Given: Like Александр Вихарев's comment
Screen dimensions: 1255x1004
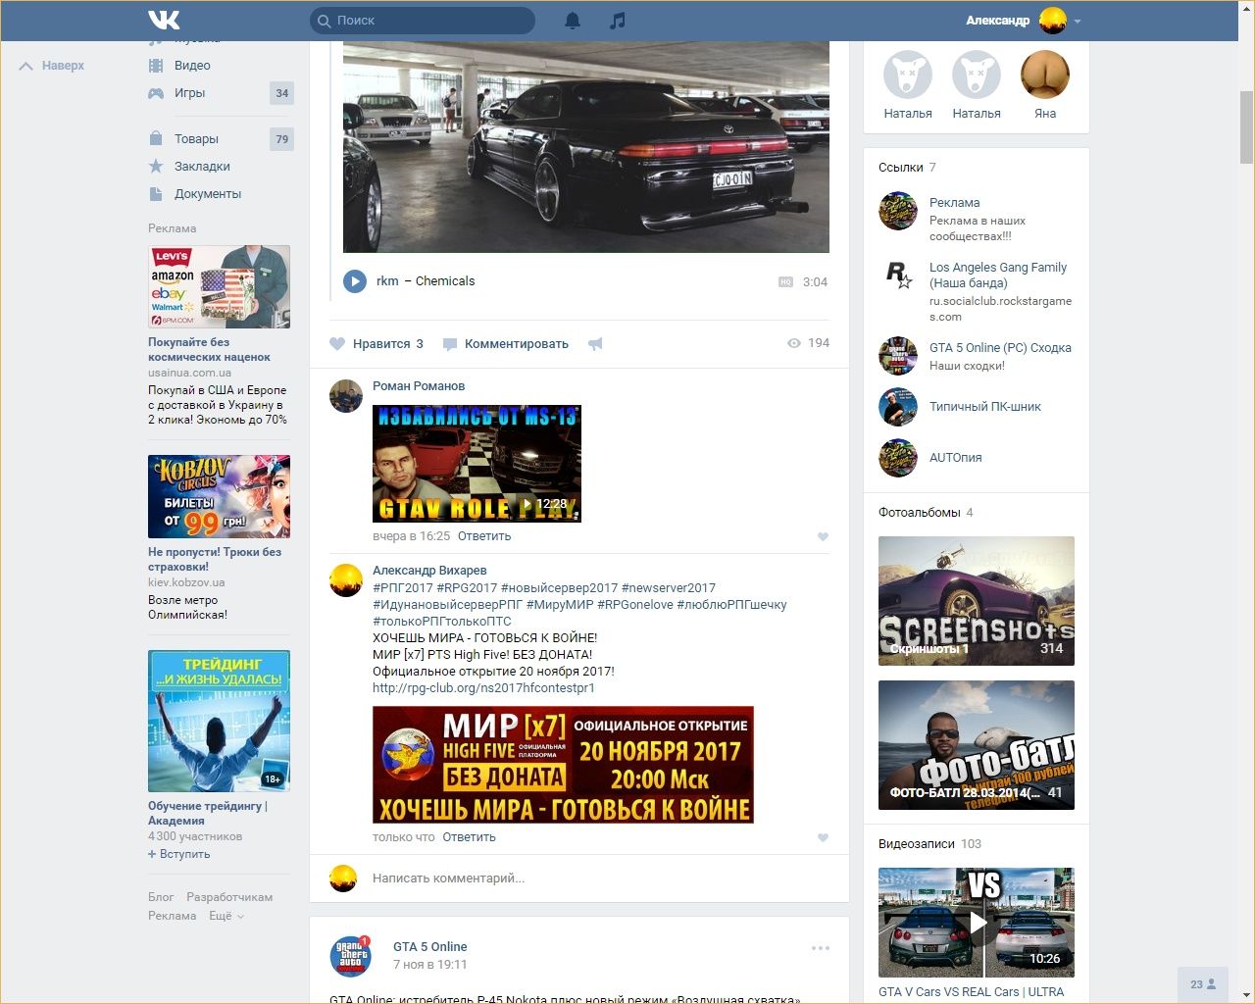Looking at the screenshot, I should (823, 837).
